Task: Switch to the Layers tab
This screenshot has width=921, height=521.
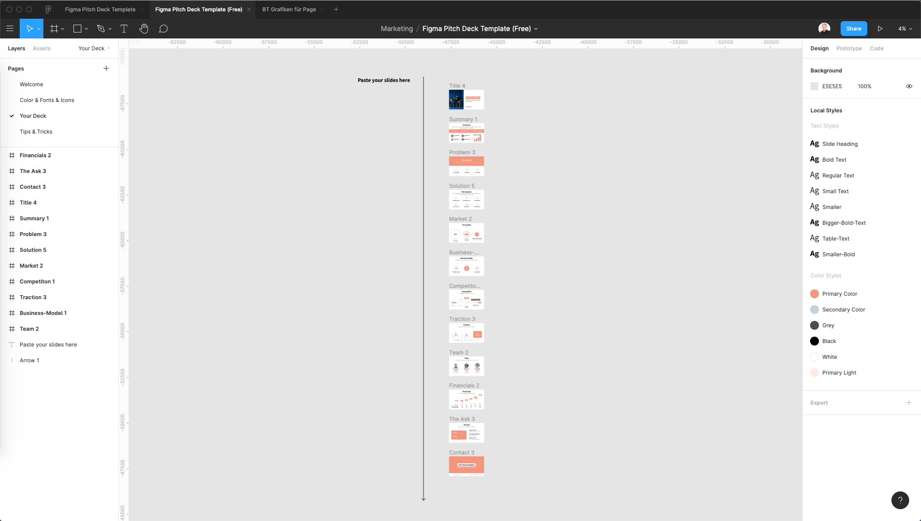Action: click(x=16, y=48)
